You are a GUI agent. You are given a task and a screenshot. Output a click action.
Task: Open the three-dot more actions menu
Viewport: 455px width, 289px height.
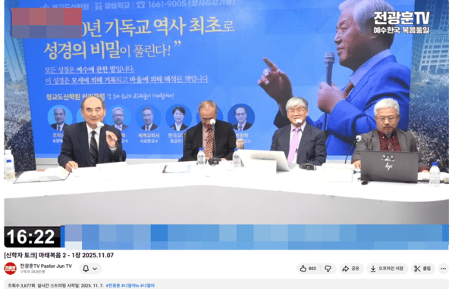point(443,269)
